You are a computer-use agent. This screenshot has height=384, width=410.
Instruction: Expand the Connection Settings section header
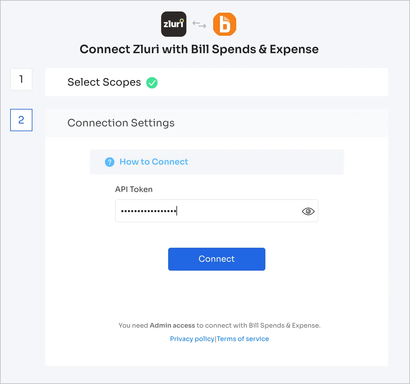(217, 123)
